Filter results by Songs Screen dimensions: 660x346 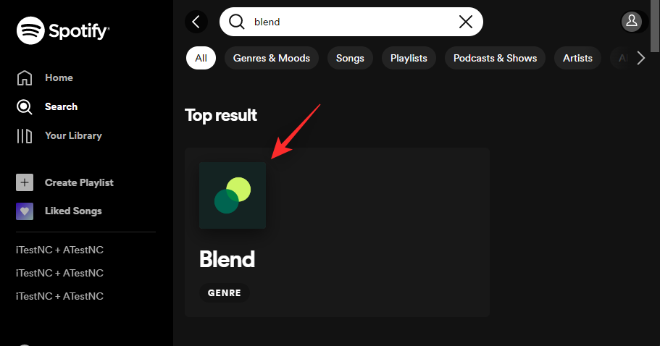click(350, 58)
